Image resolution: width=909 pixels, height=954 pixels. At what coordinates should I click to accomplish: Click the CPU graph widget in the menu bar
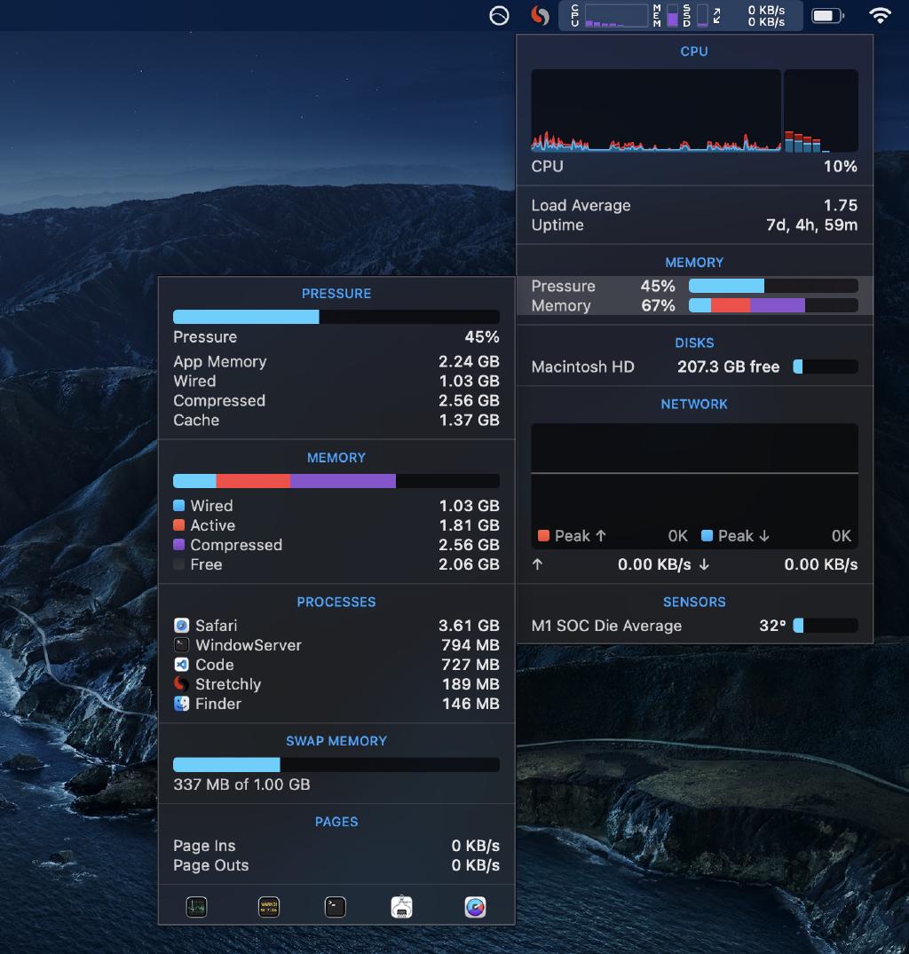[x=616, y=15]
